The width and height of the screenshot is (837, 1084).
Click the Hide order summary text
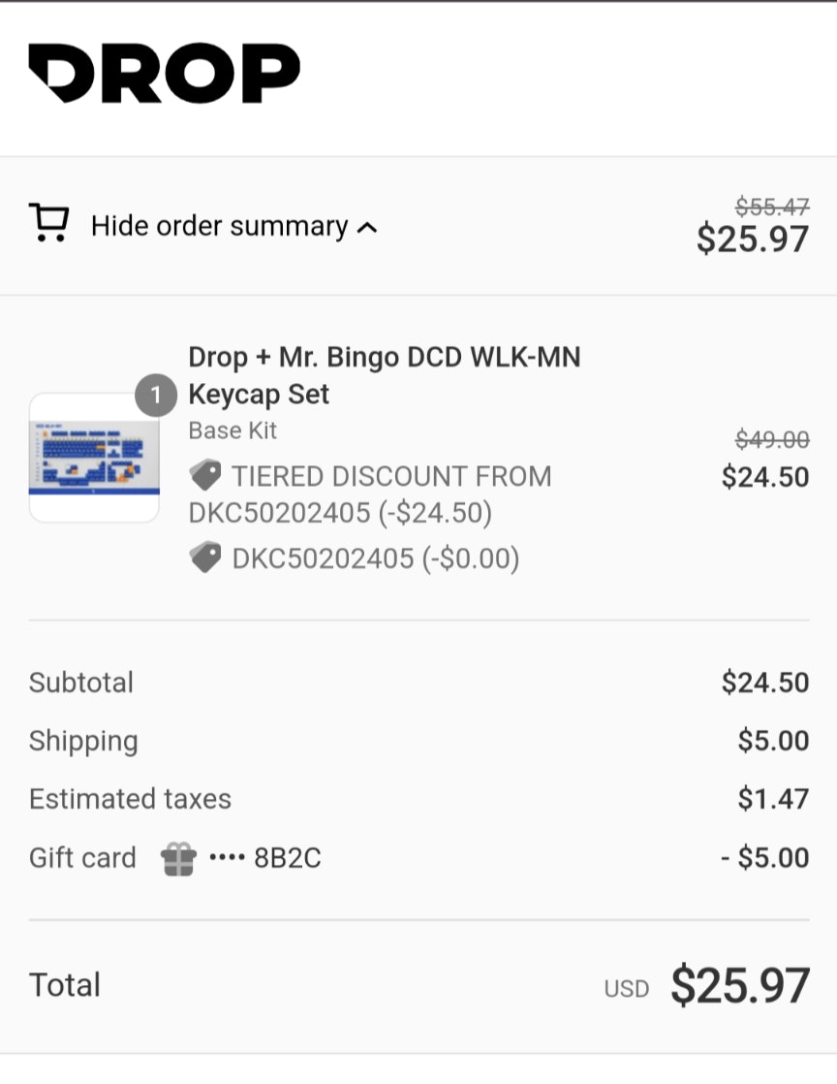click(219, 226)
